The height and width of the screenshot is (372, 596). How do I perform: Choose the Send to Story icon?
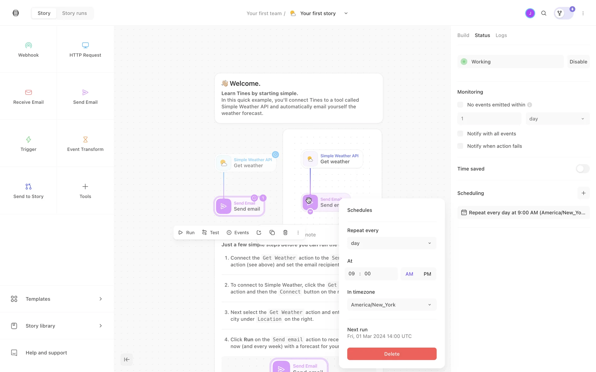pos(28,187)
